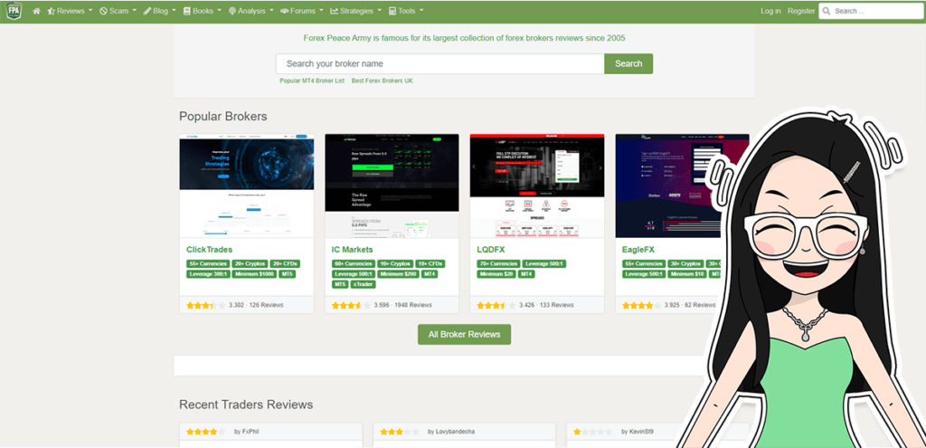Viewport: 926px width, 448px height.
Task: Open Popular MT4 Broker List link
Action: (x=312, y=81)
